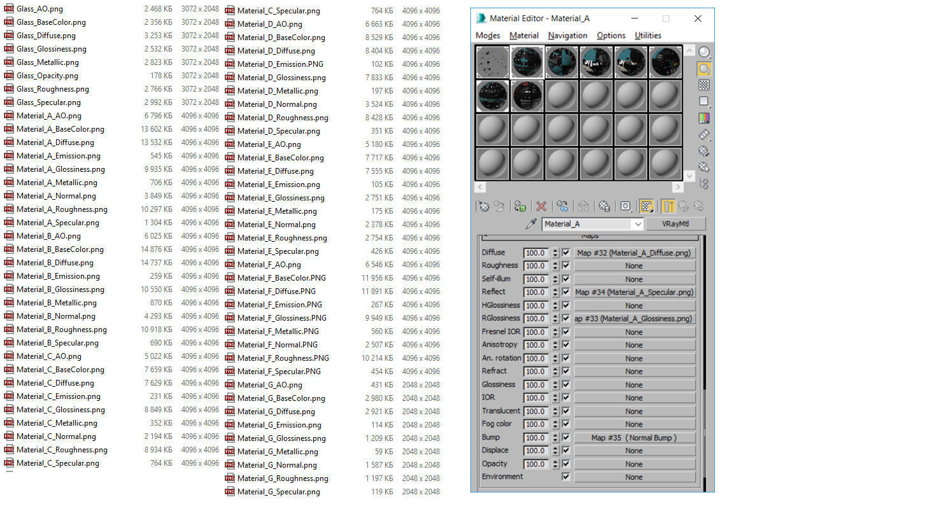This screenshot has width=942, height=509.
Task: Open the Material menu
Action: pyautogui.click(x=524, y=36)
